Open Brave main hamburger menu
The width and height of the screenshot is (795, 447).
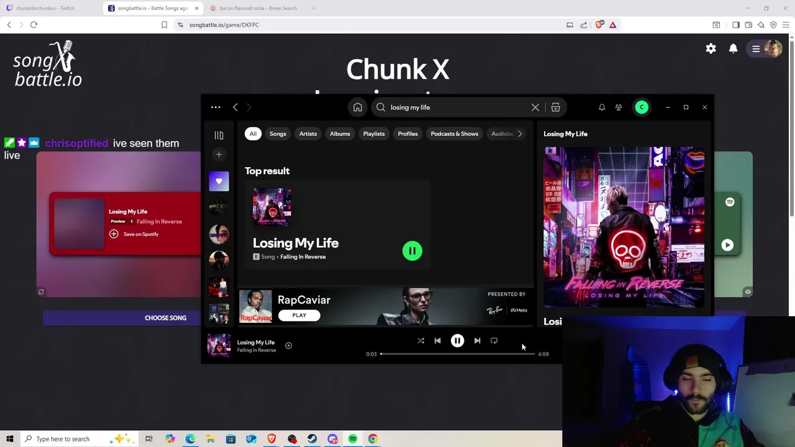click(x=786, y=25)
